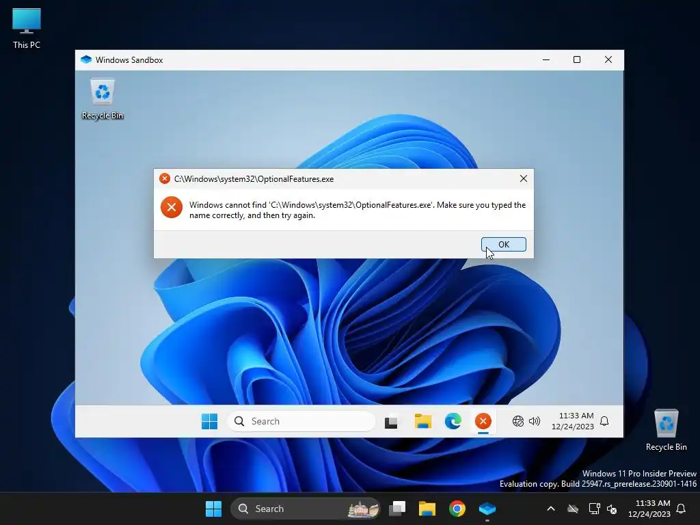Image resolution: width=700 pixels, height=525 pixels.
Task: Launch Google Chrome from the host taskbar
Action: click(457, 509)
